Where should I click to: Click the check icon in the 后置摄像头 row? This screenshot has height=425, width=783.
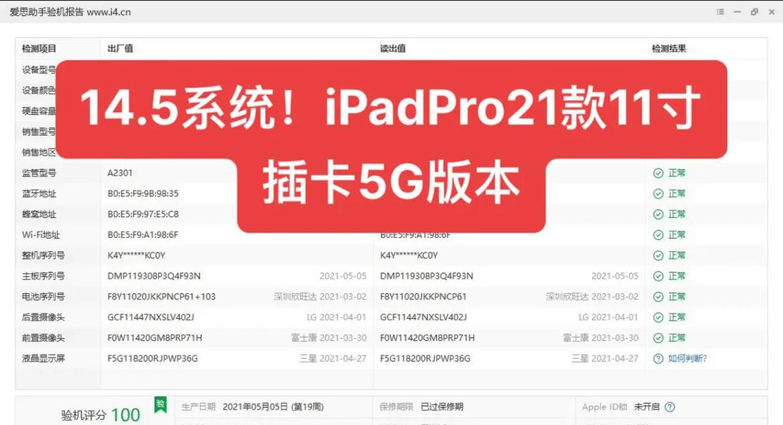coord(658,317)
